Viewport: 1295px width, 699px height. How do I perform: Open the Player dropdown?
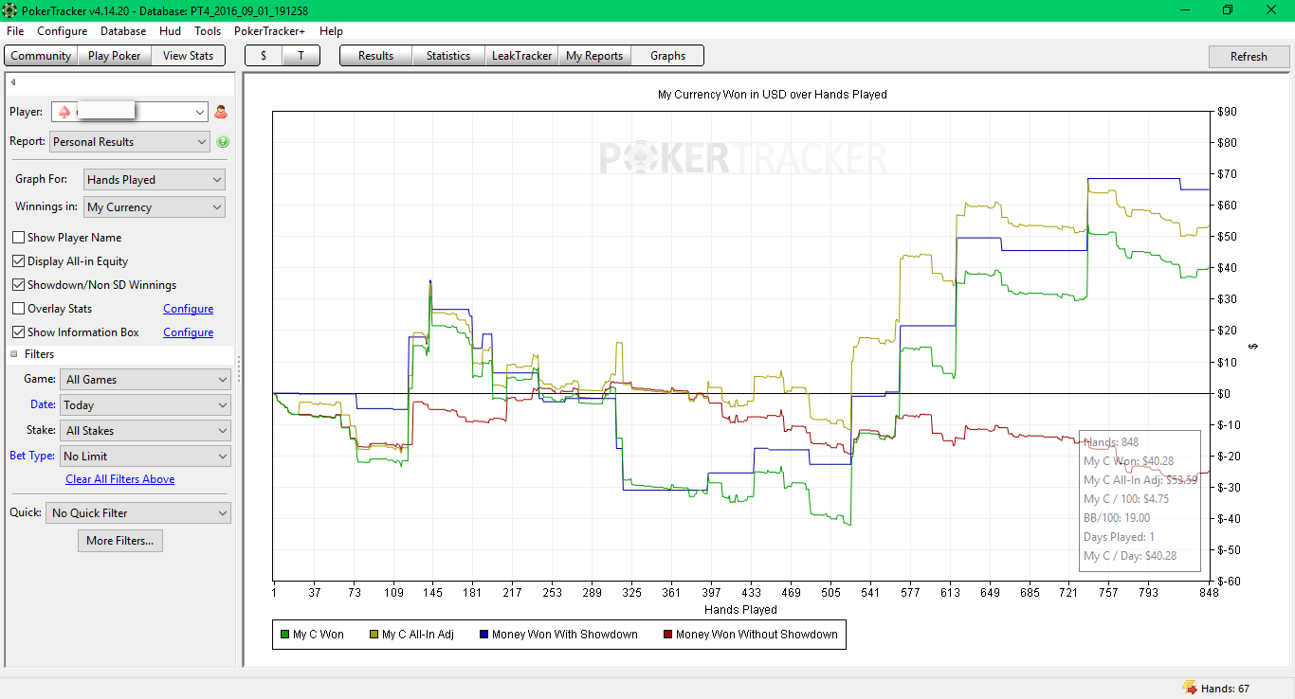129,112
